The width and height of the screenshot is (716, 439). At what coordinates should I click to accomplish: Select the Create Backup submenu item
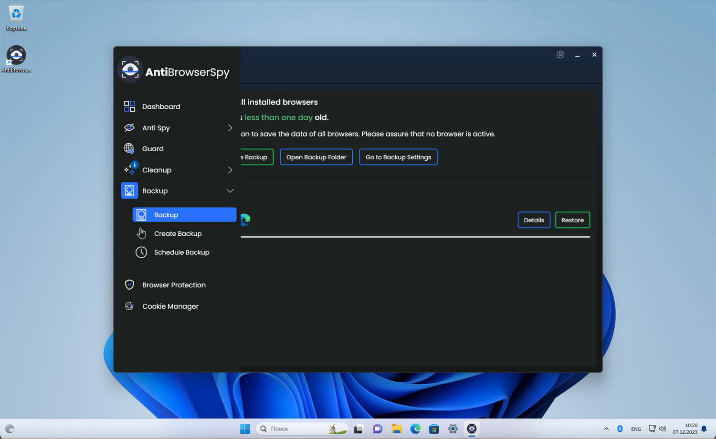click(178, 234)
